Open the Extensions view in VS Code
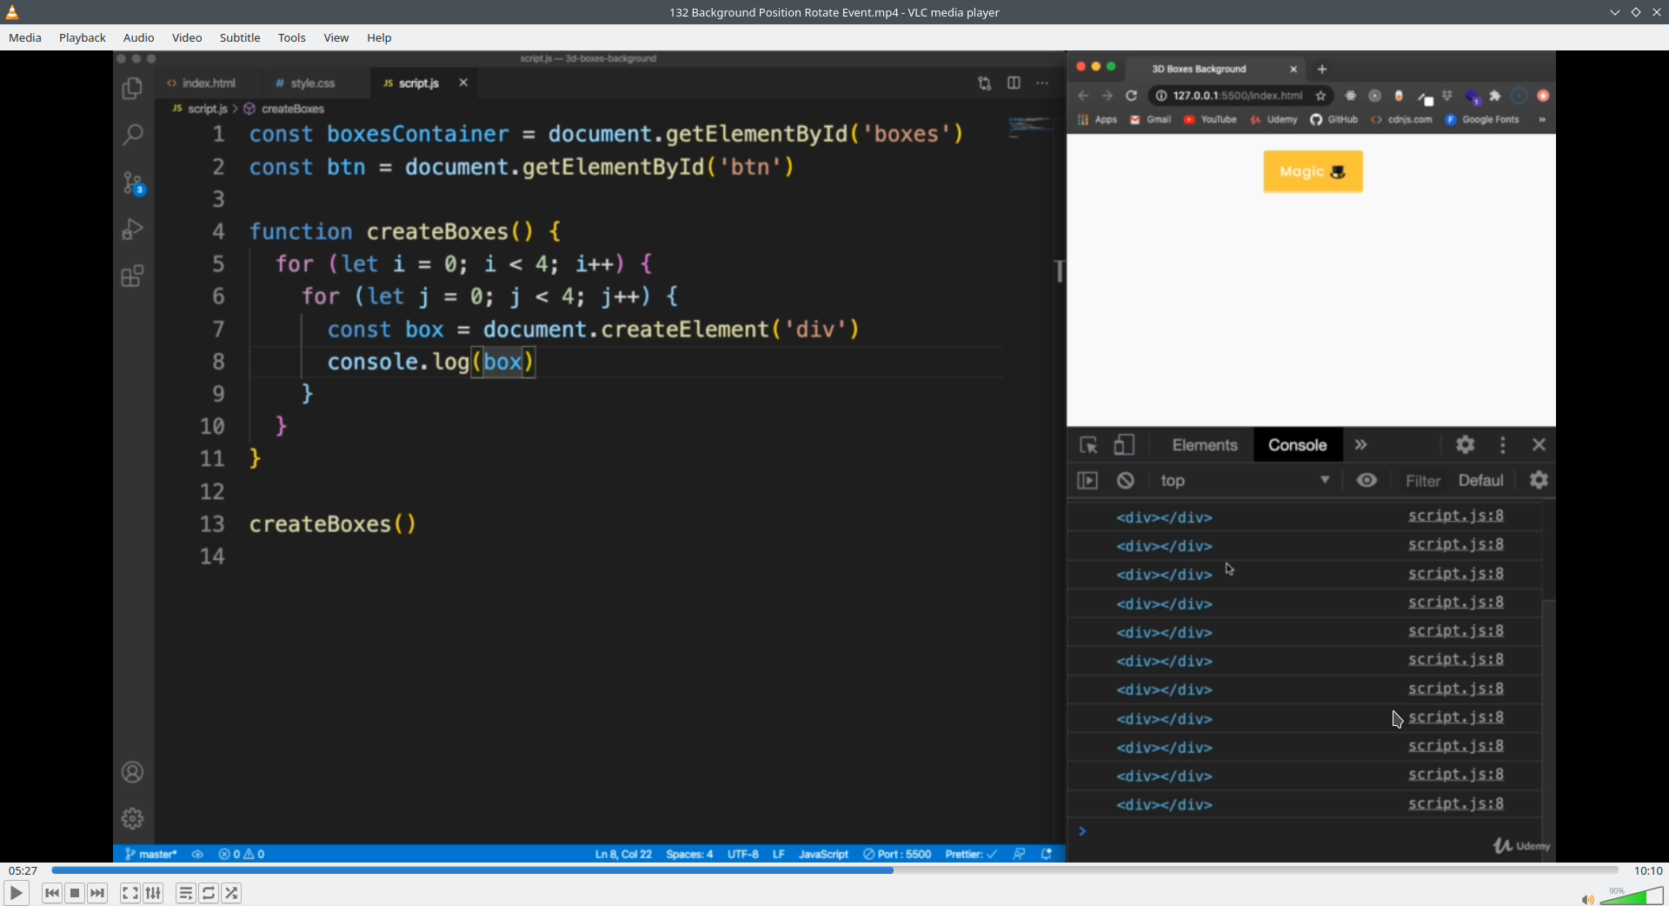This screenshot has width=1669, height=906. (x=132, y=276)
